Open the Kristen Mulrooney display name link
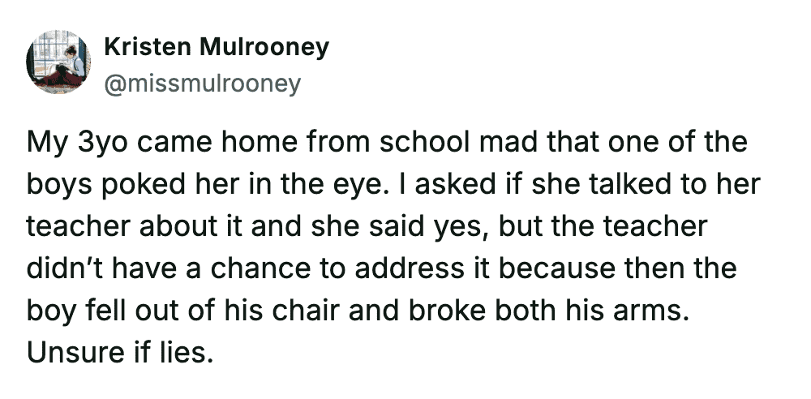The width and height of the screenshot is (811, 399). (x=217, y=47)
